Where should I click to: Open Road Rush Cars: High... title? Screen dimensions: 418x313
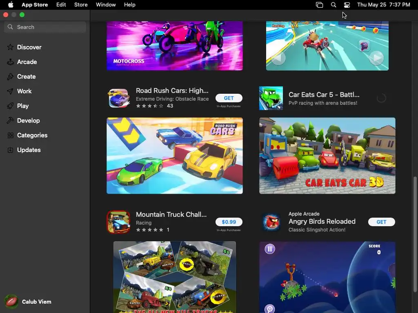172,90
